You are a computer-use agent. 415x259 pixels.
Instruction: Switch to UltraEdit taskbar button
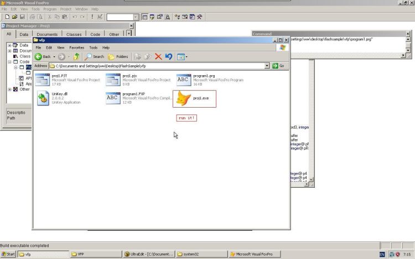[149, 254]
